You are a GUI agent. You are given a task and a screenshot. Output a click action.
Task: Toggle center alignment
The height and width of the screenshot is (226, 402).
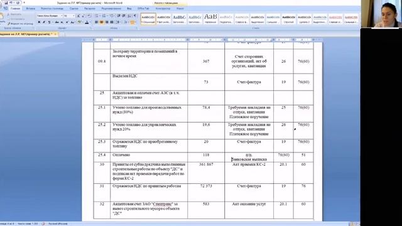click(x=102, y=23)
